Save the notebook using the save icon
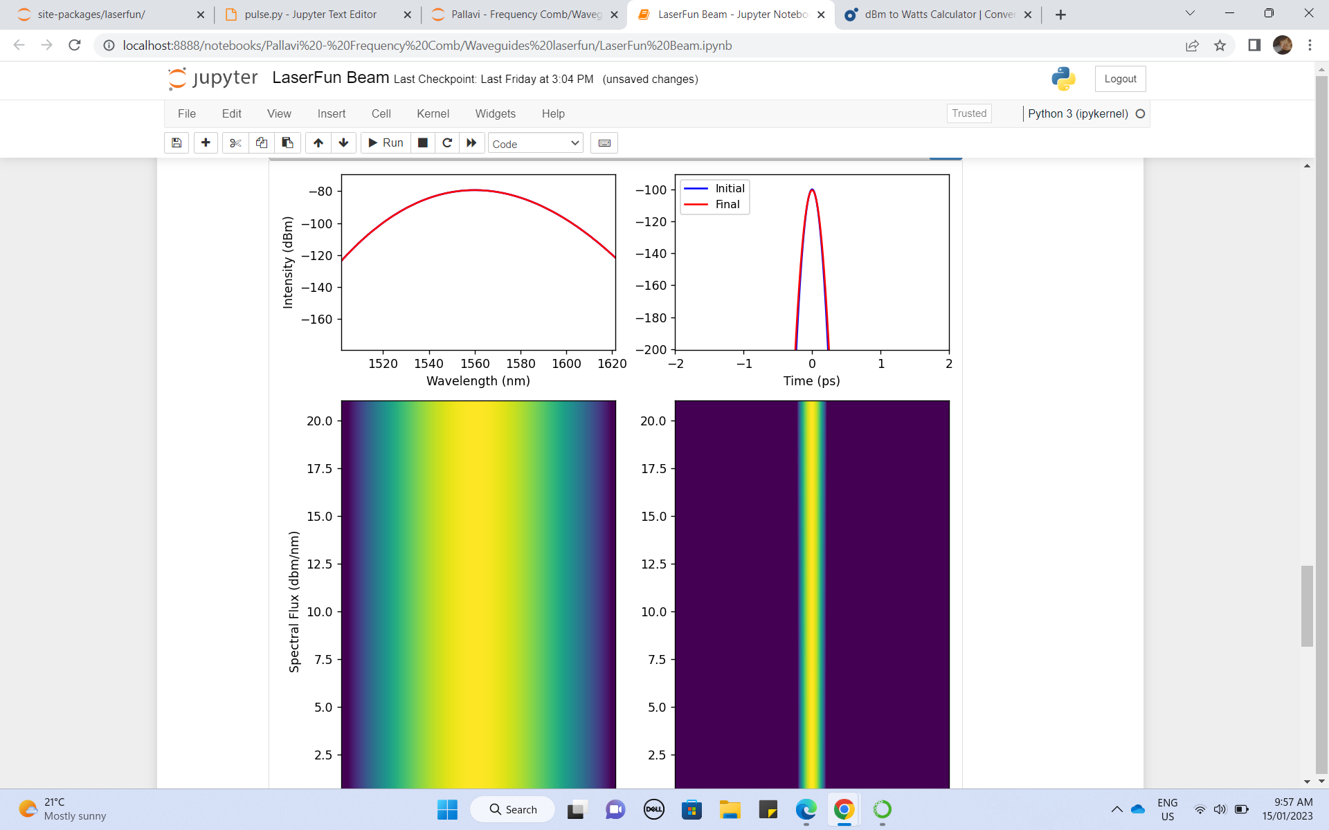 (x=176, y=142)
